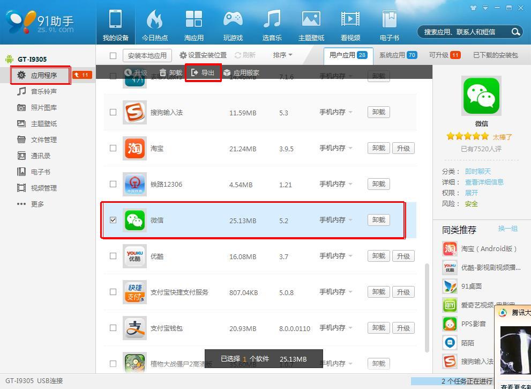531x389 pixels.
Task: Open 选音乐 music section
Action: coord(272,26)
